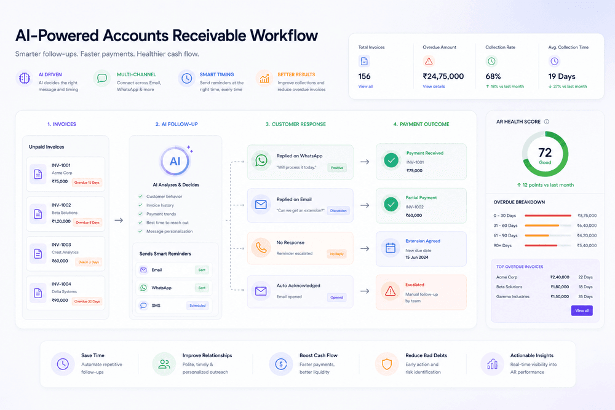Screen dimensions: 615x410
Task: Click the Invoice history checkmark
Action: click(x=140, y=205)
